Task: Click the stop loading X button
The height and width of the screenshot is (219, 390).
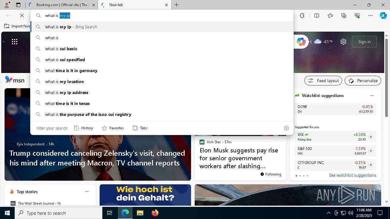Action: tap(22, 16)
